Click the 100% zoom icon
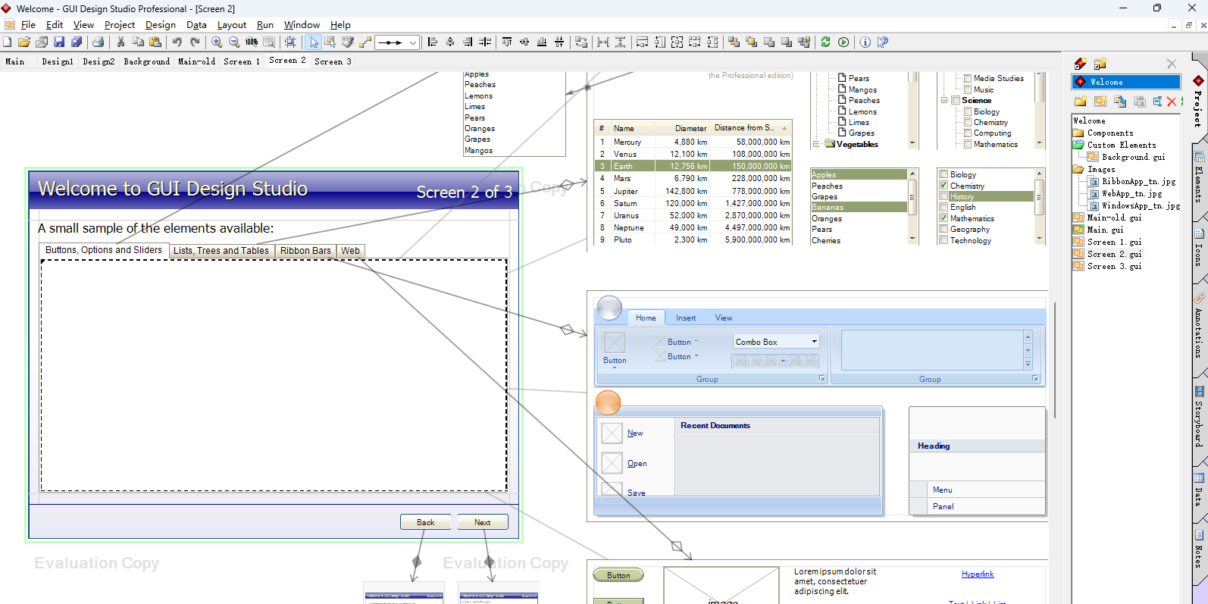 click(x=252, y=42)
